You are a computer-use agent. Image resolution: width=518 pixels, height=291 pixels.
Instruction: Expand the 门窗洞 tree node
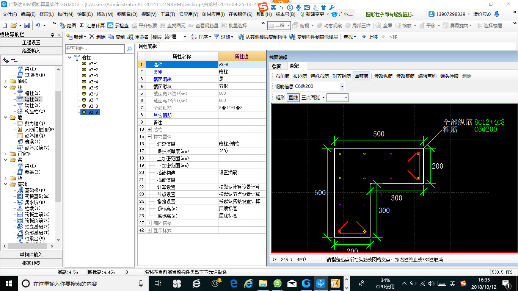point(5,154)
